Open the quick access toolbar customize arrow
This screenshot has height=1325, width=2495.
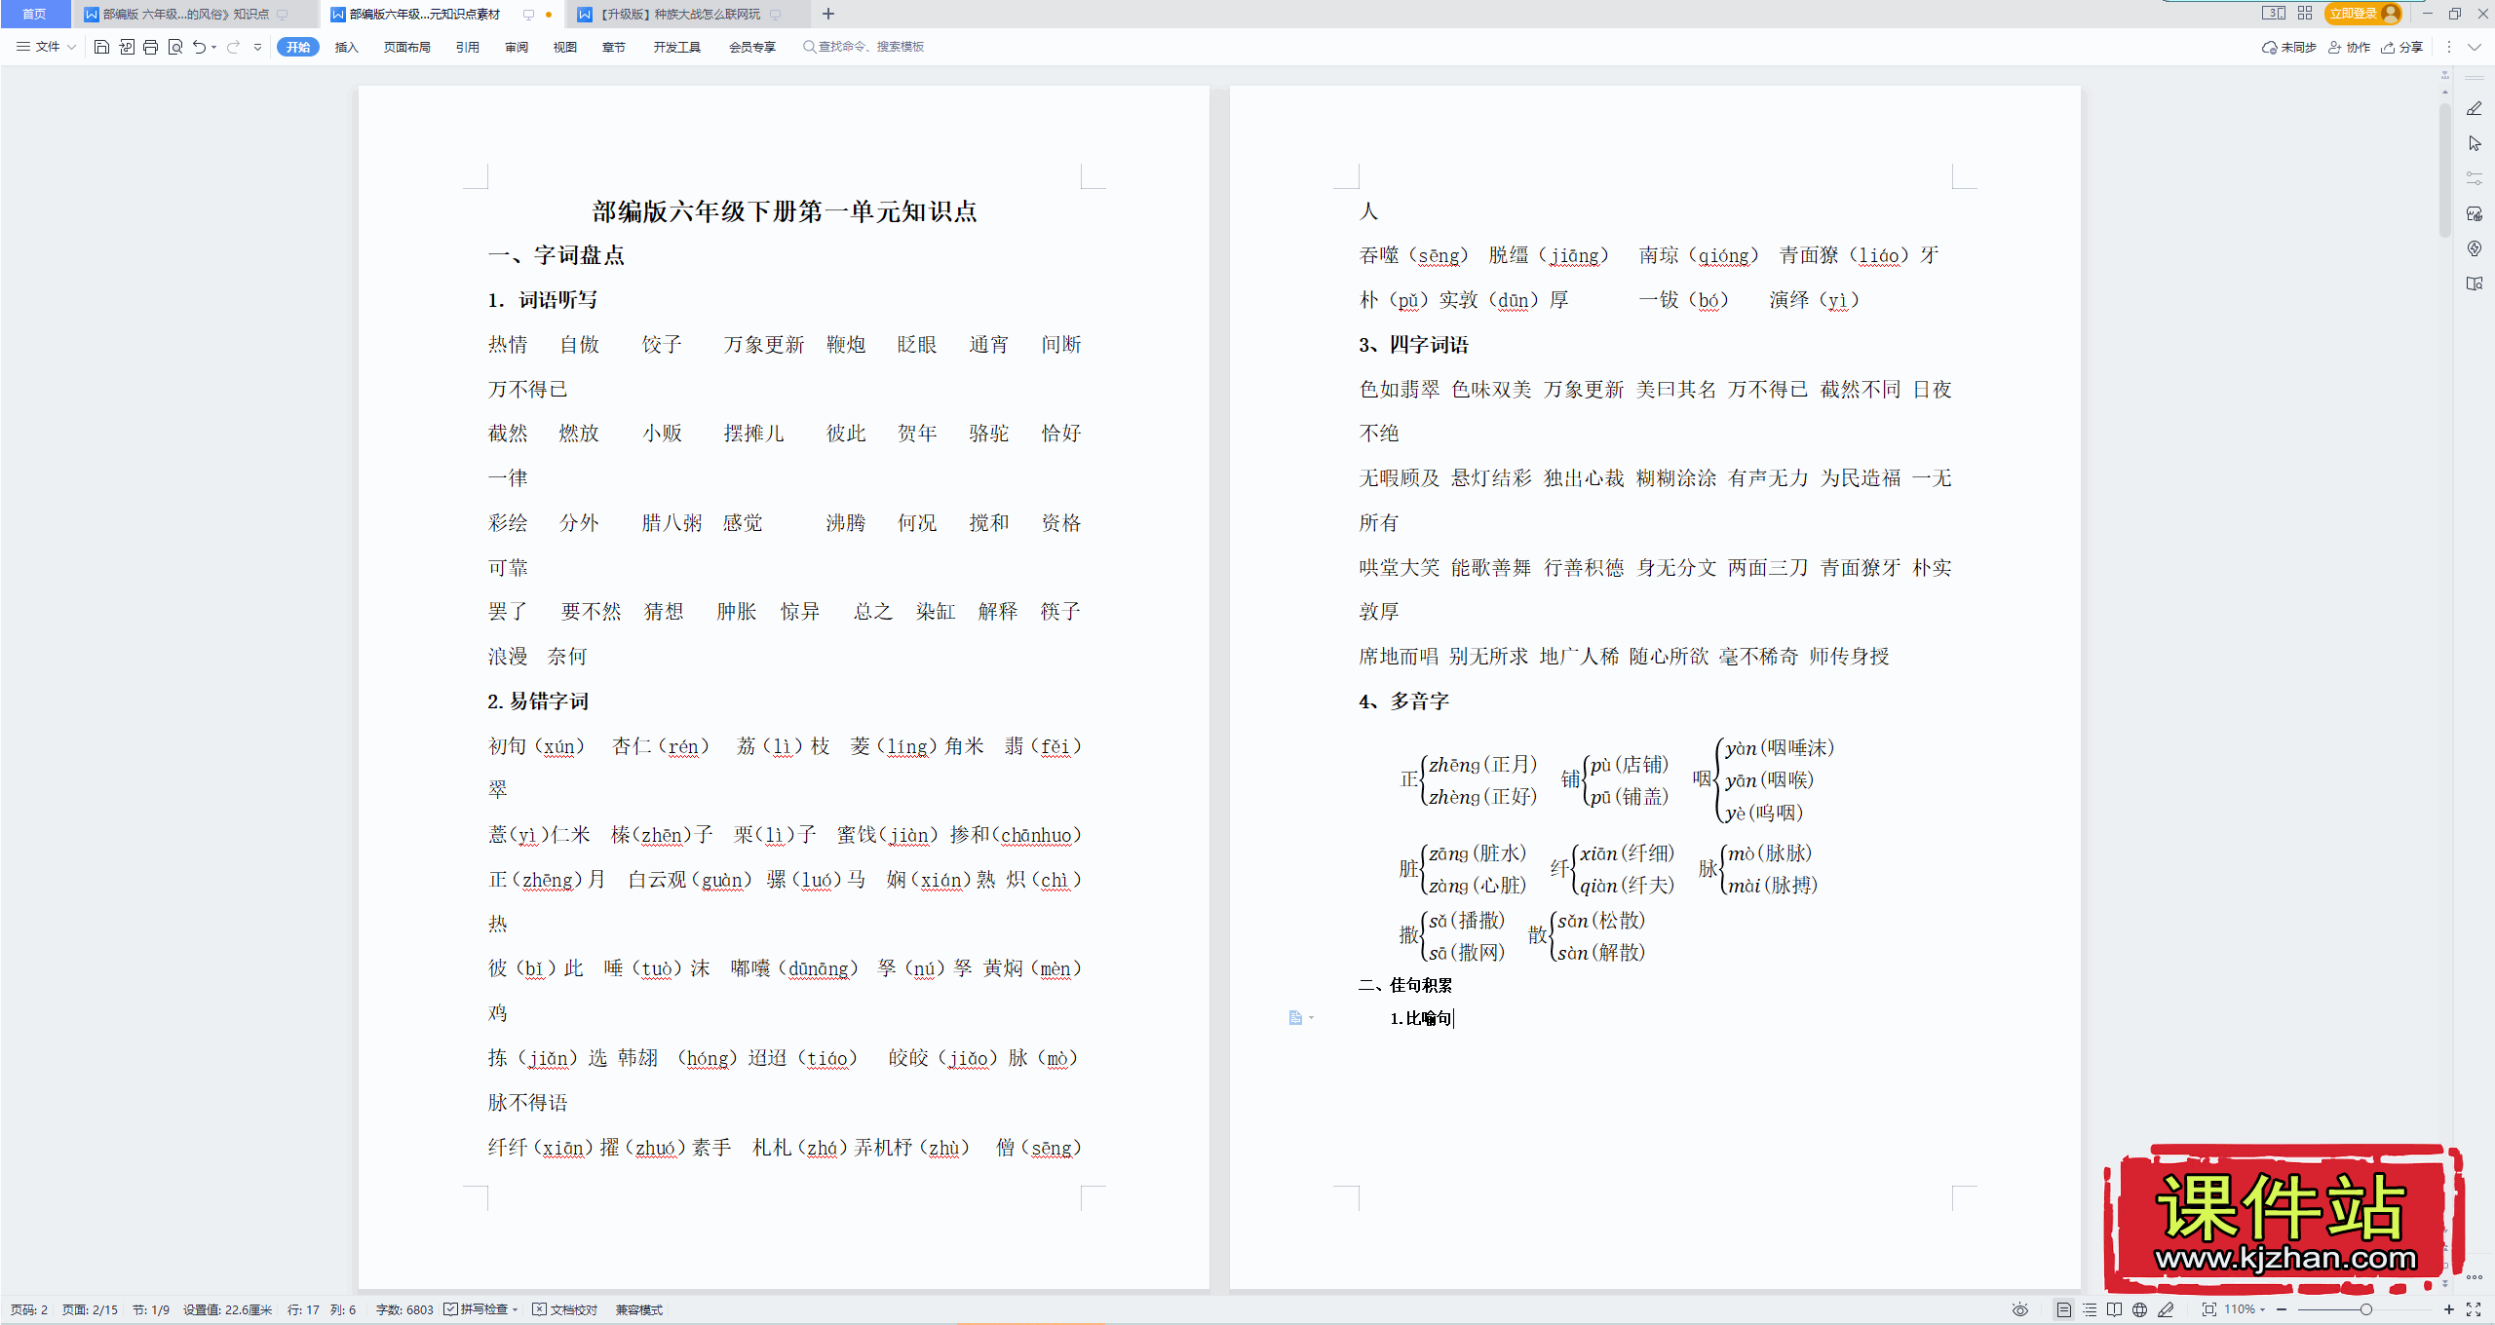(x=257, y=47)
